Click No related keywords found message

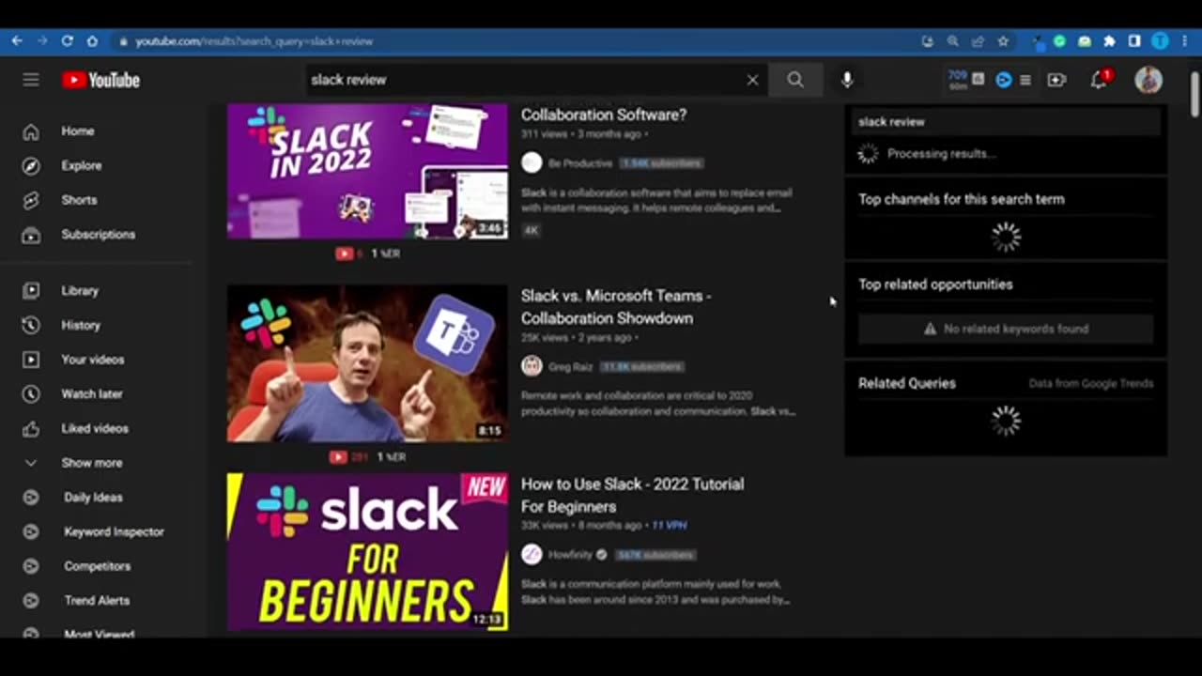[1006, 329]
